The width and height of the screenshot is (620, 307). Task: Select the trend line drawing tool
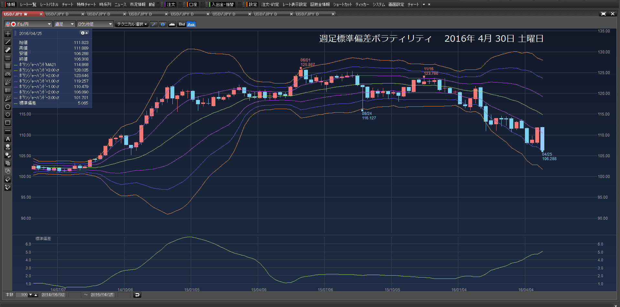tap(8, 42)
